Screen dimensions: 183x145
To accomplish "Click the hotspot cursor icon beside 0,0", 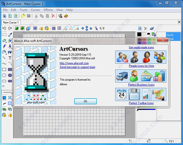I will [96, 28].
